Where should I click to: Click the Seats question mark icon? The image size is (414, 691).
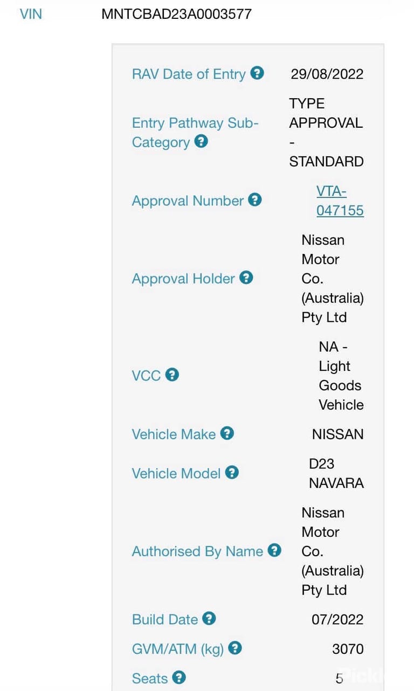click(179, 678)
